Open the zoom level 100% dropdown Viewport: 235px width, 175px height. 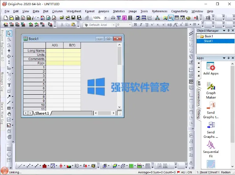tap(105, 18)
